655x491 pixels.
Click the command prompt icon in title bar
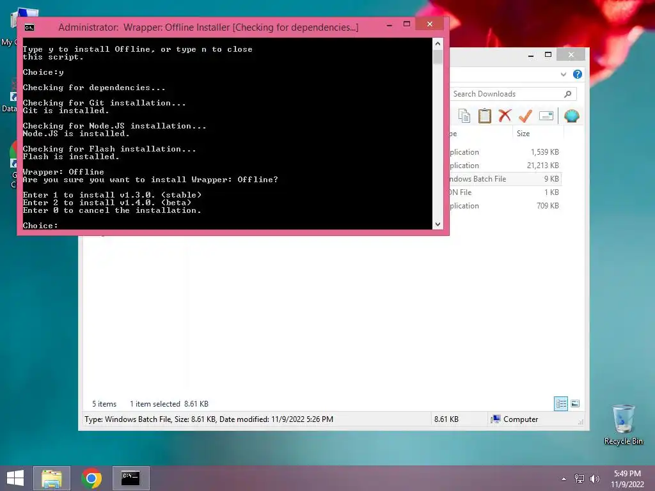click(29, 27)
